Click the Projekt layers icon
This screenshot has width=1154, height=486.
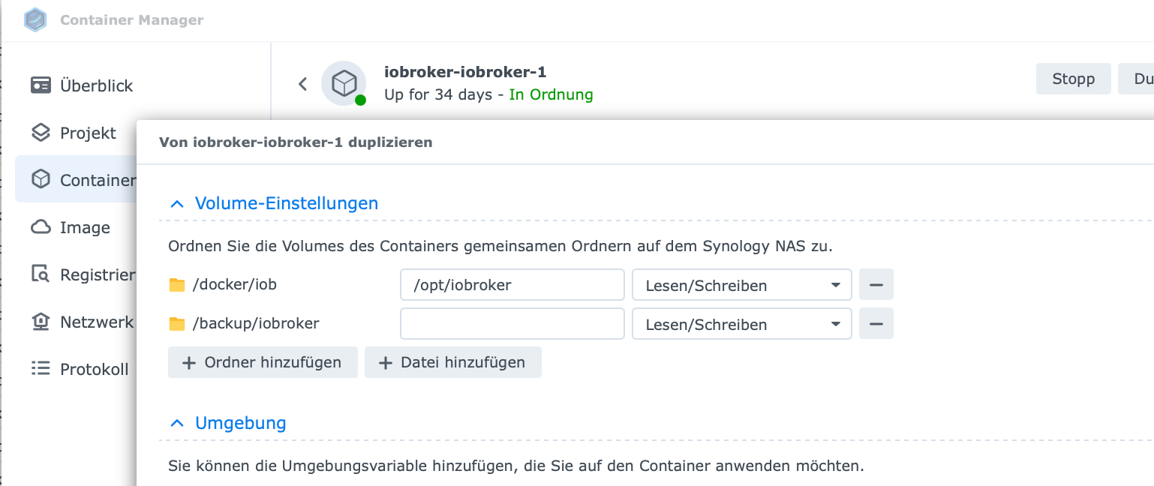click(41, 133)
